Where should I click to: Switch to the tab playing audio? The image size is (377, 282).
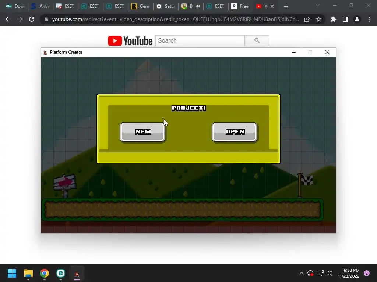point(191,6)
